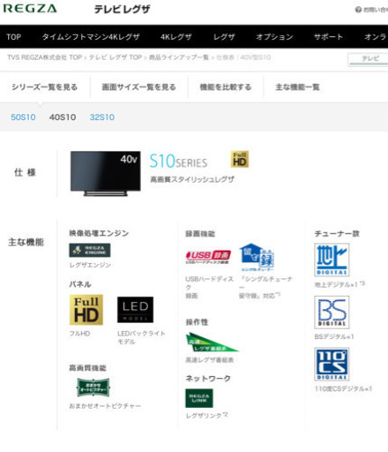
Task: Select the 機能を比較する tab
Action: point(226,87)
